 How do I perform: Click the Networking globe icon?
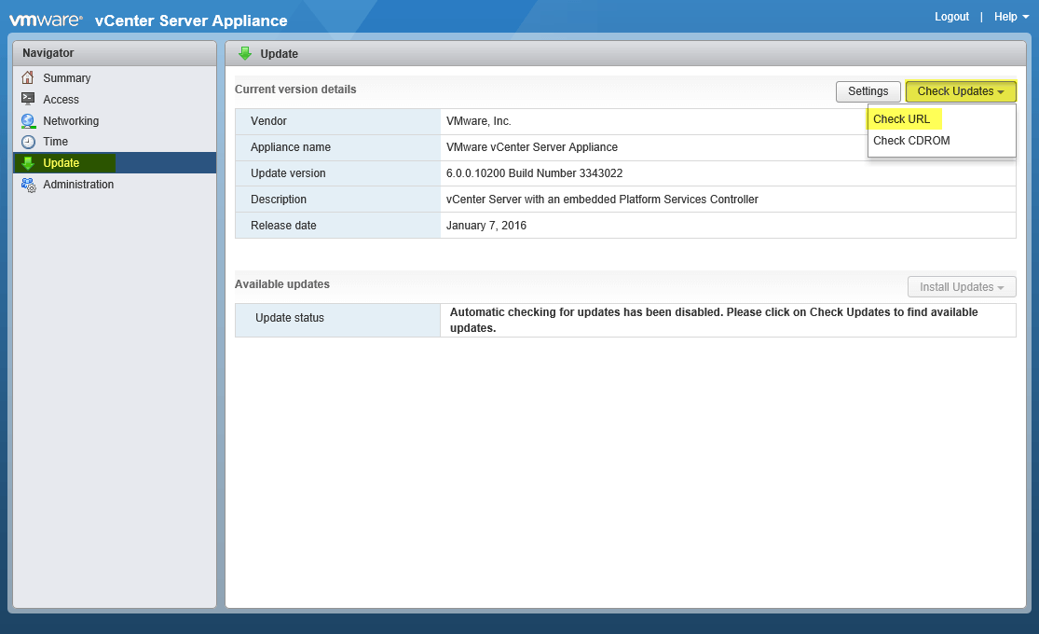point(28,120)
